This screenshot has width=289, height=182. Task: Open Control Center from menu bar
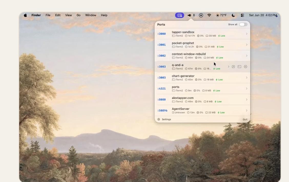(242, 15)
